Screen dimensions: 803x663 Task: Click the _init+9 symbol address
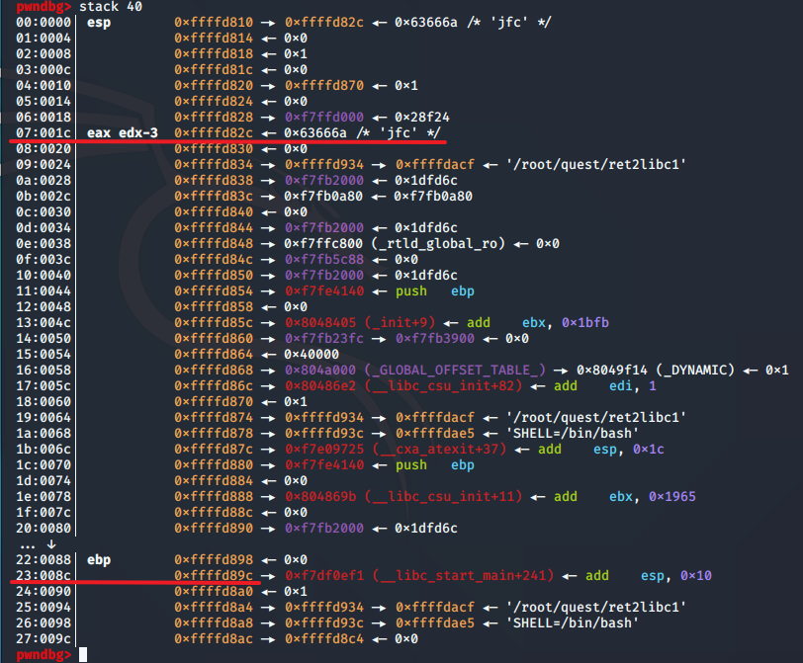tap(360, 323)
